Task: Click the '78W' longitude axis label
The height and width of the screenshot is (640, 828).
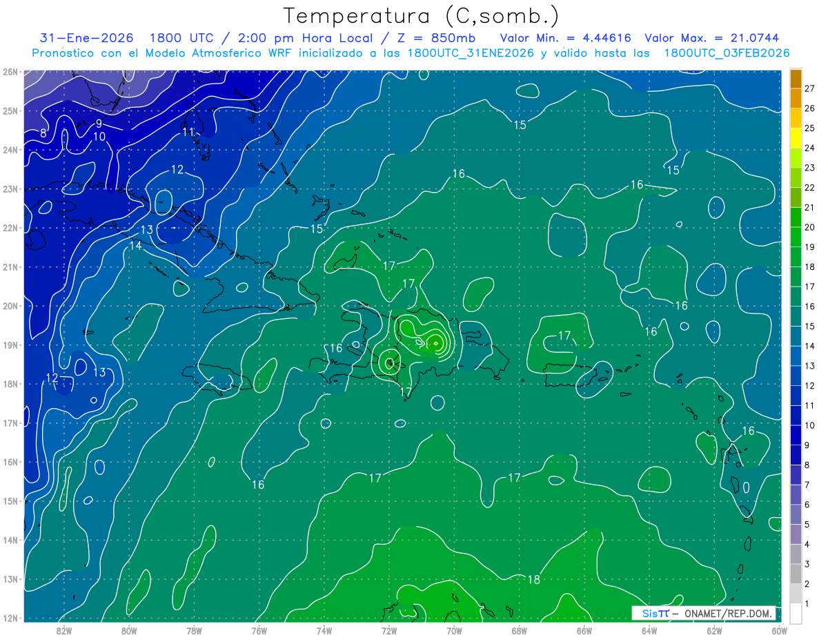Action: point(194,630)
